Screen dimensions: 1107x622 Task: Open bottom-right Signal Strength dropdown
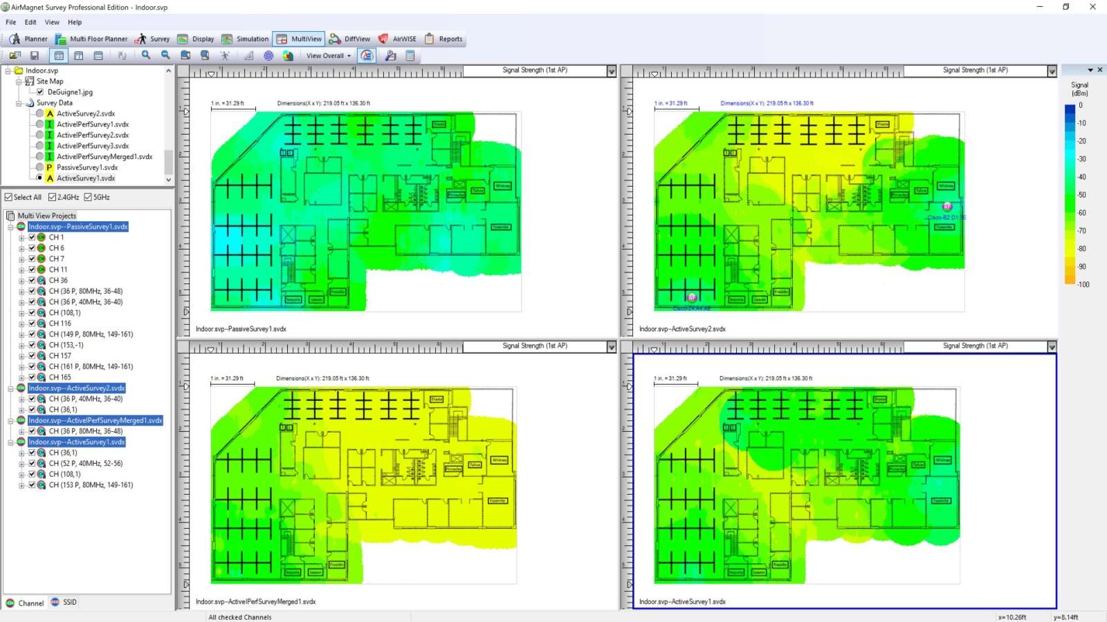(1052, 347)
